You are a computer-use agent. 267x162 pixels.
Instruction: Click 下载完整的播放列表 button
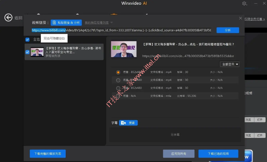tap(48, 154)
